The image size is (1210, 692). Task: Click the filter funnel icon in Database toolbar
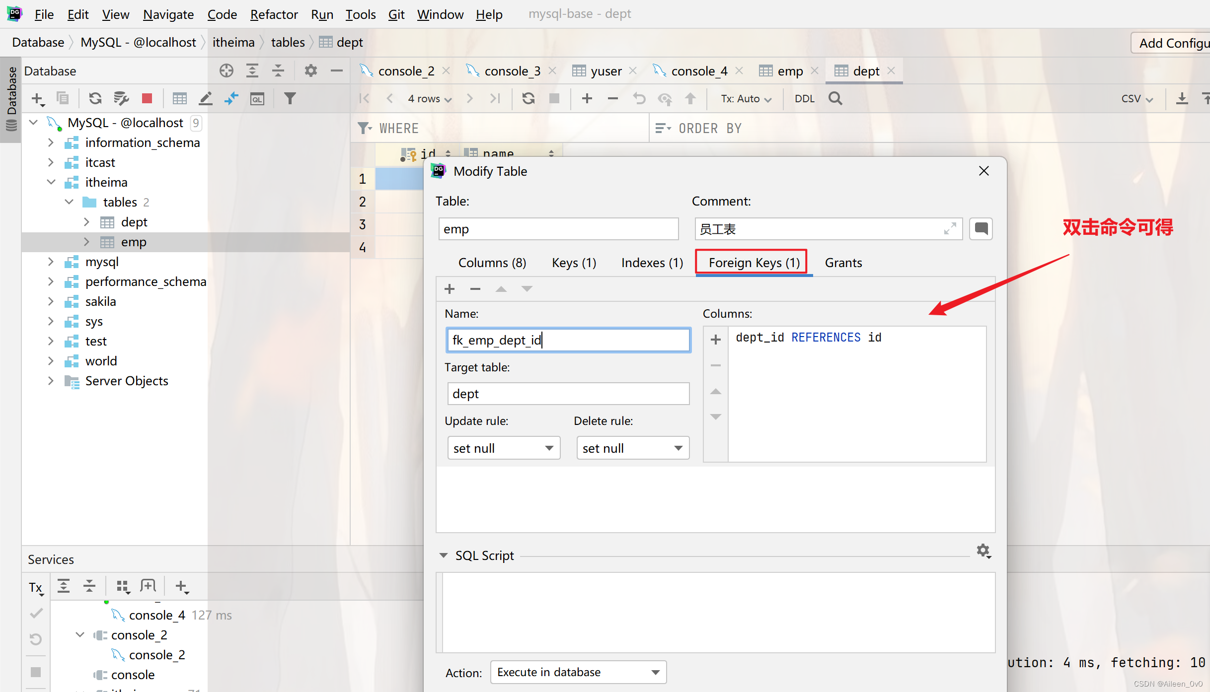[x=290, y=98]
